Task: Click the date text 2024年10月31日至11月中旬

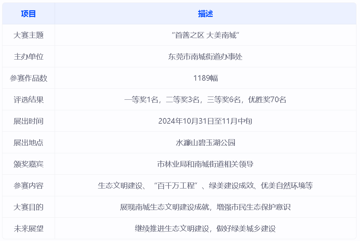Action: point(205,121)
